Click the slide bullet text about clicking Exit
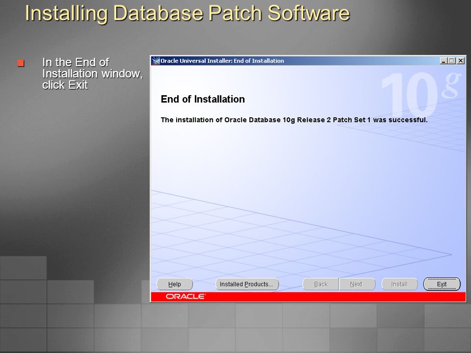The image size is (471, 353). click(x=92, y=74)
